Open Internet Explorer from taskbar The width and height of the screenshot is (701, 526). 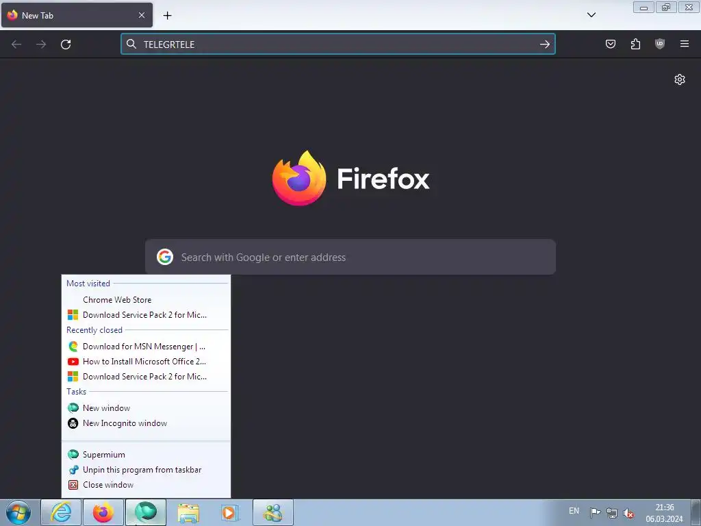(x=61, y=512)
